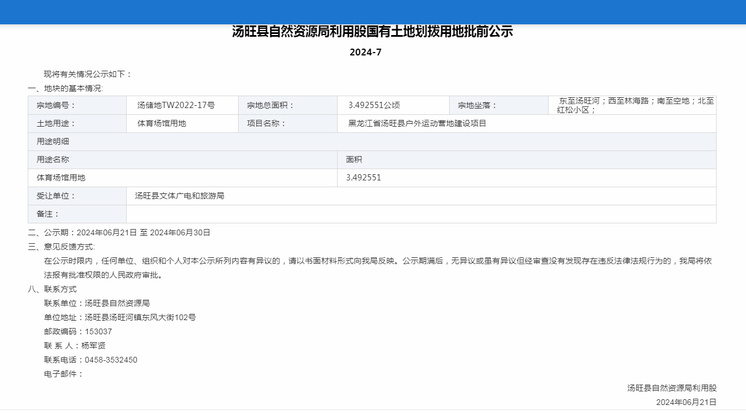
Task: Click the 电子邮件 line
Action: point(64,374)
